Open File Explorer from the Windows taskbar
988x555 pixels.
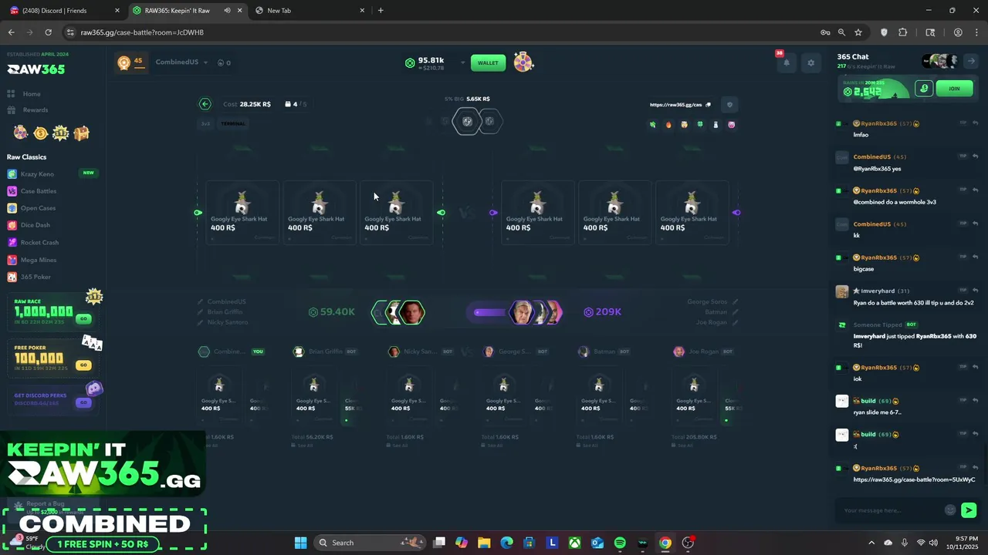484,543
